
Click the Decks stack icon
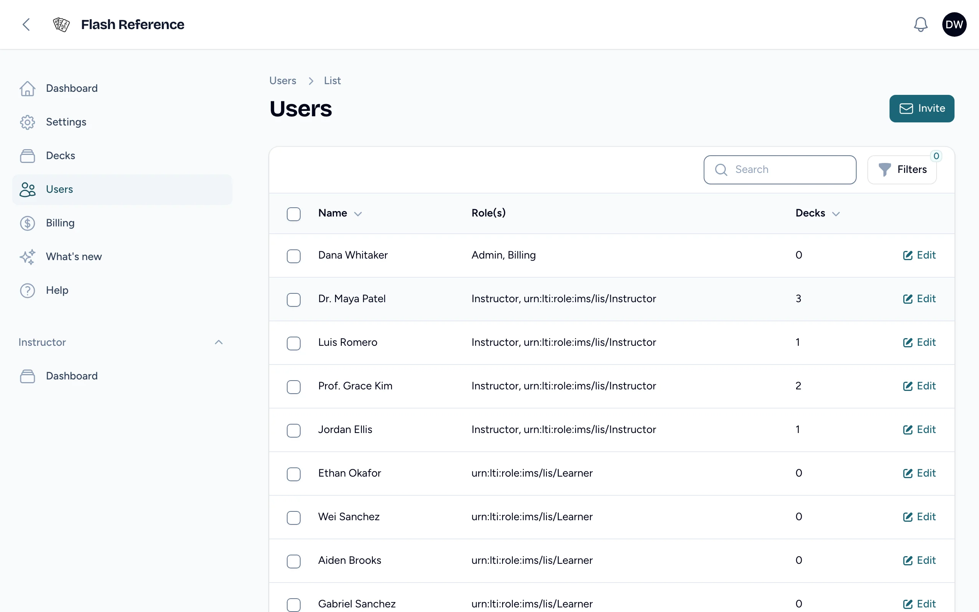coord(28,156)
